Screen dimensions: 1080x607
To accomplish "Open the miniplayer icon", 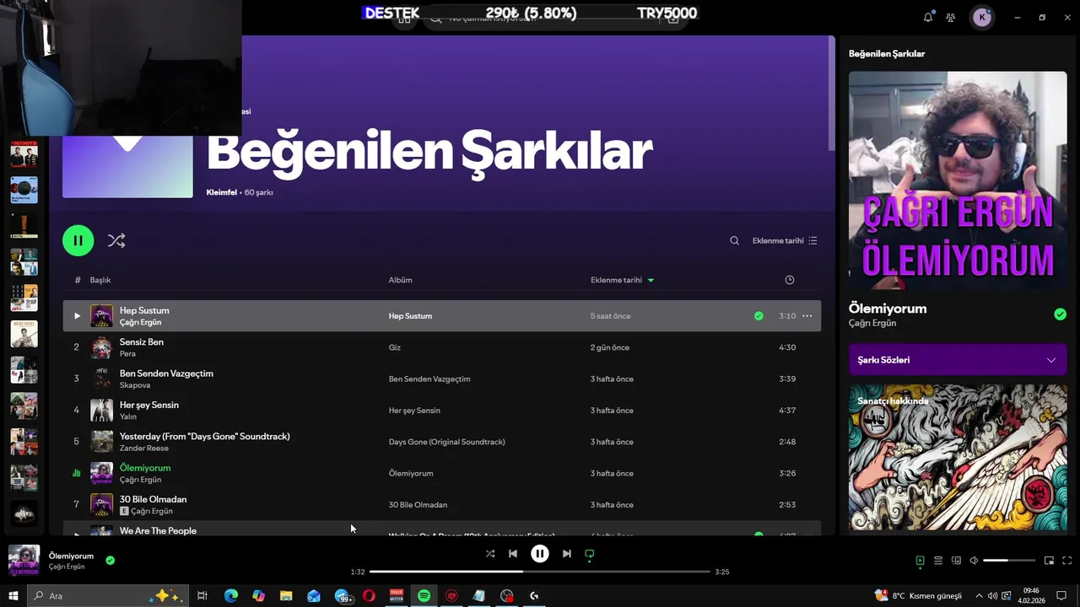I will pos(1049,561).
